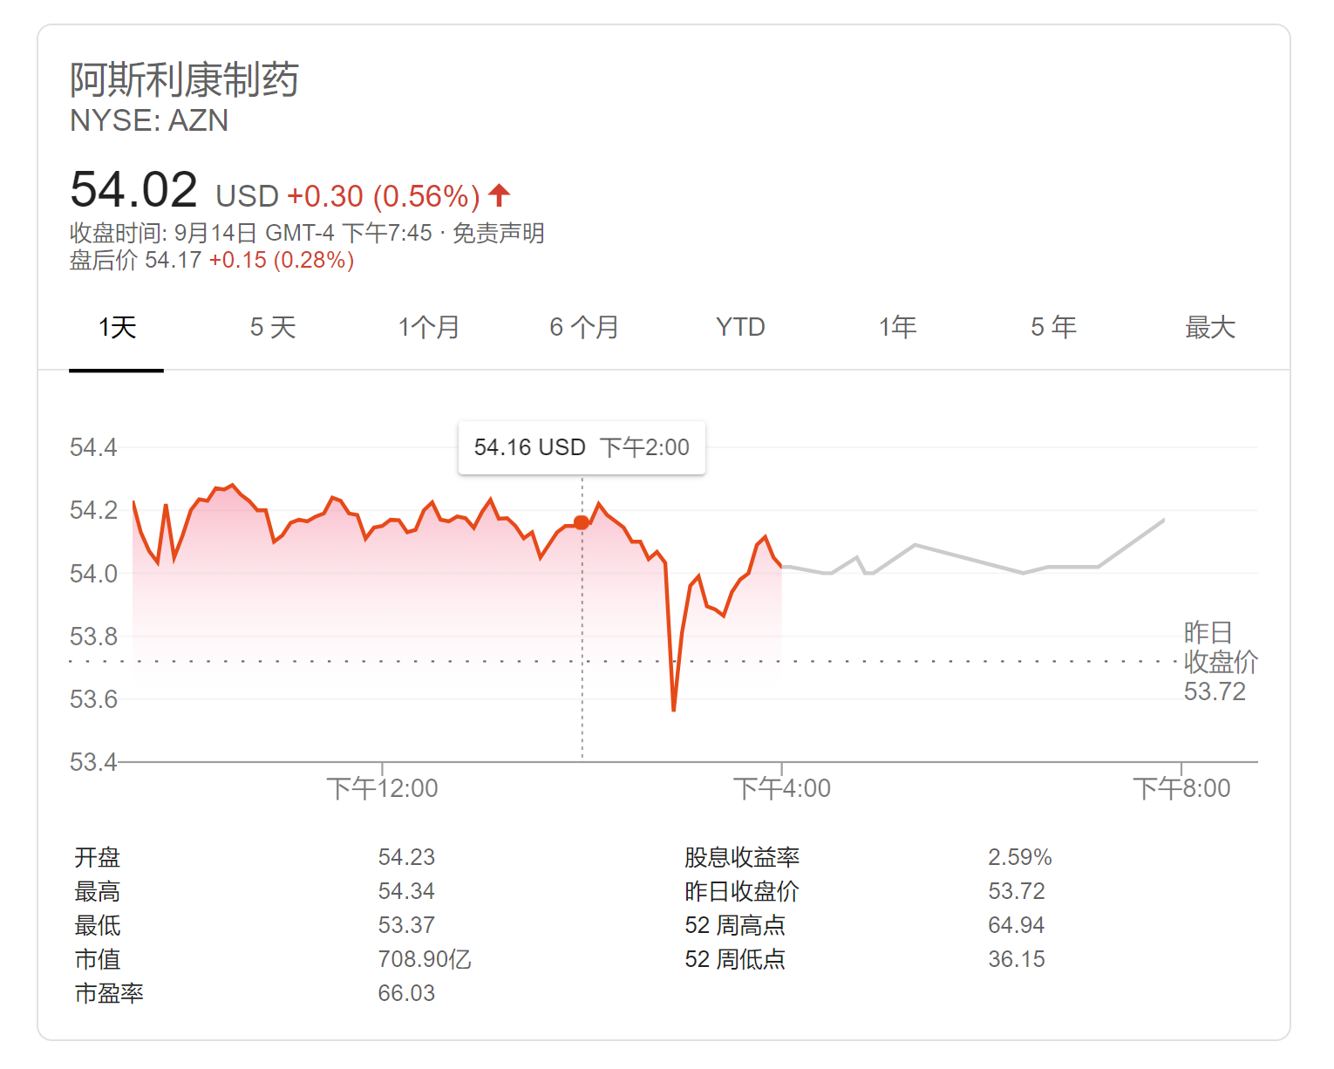
Task: Open the 最大 range tab
Action: tap(1210, 328)
